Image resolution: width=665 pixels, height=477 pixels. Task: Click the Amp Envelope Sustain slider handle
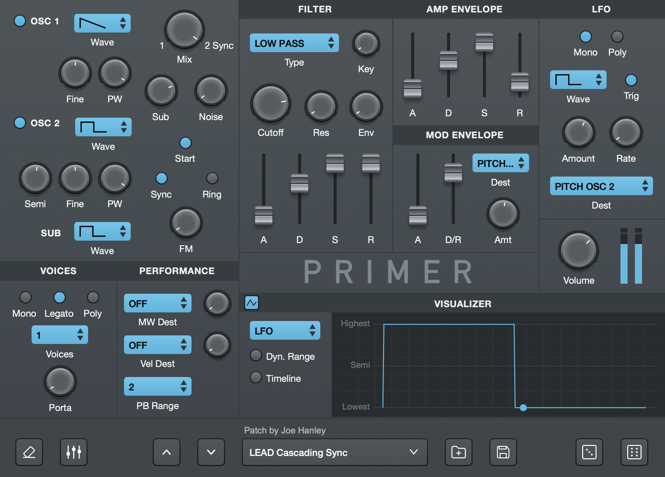(484, 42)
